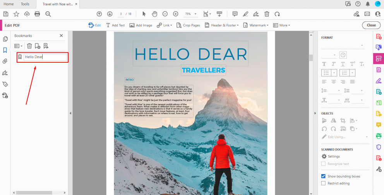Delete with the toolbar trash icon
The width and height of the screenshot is (384, 195).
(267, 14)
